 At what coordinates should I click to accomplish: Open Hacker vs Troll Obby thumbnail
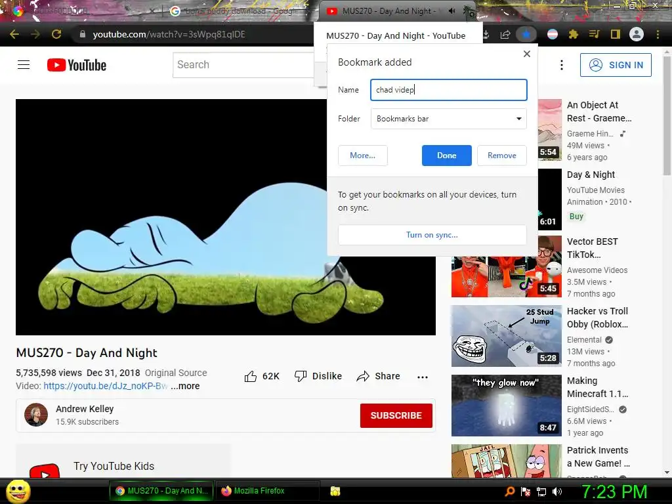pos(506,336)
